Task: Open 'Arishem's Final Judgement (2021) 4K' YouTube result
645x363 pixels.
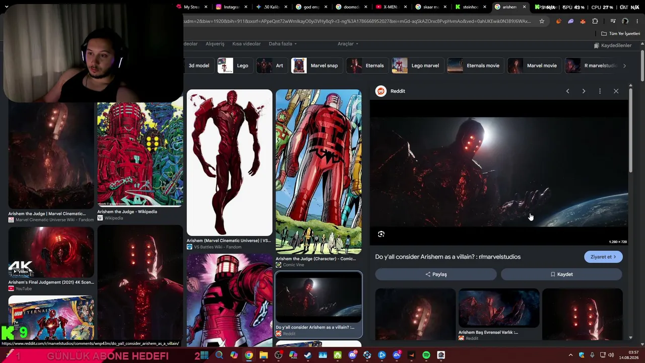Action: pyautogui.click(x=51, y=252)
